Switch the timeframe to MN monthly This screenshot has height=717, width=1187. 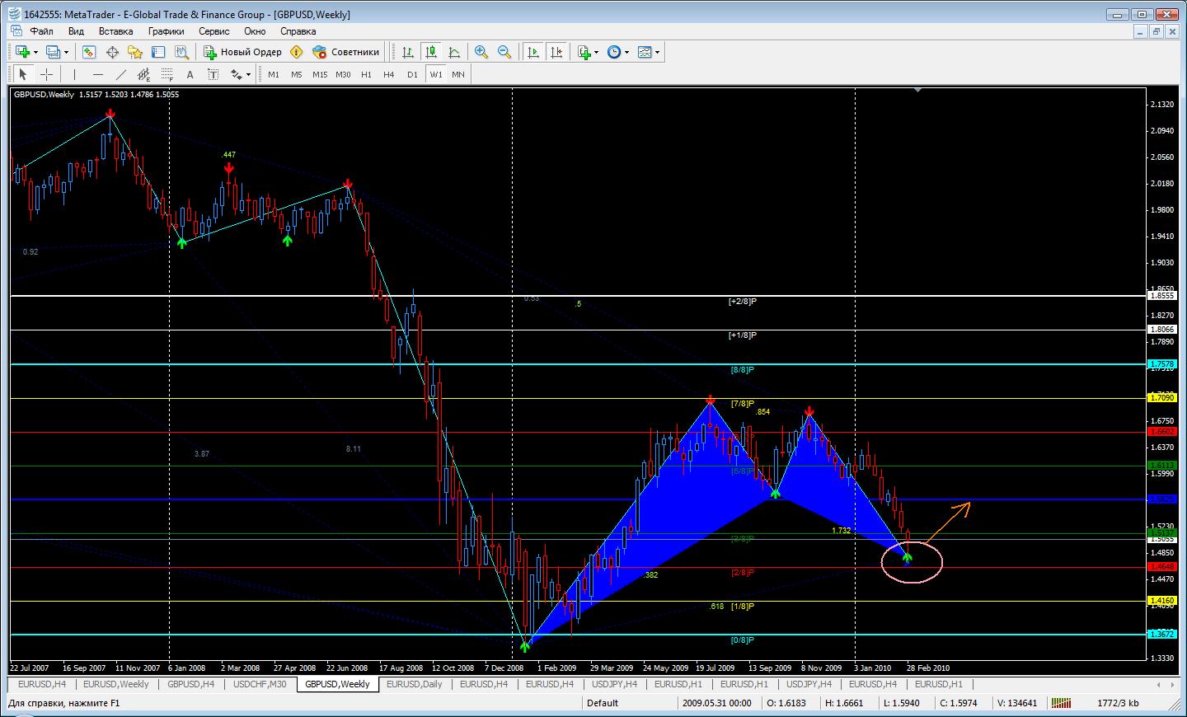(458, 74)
